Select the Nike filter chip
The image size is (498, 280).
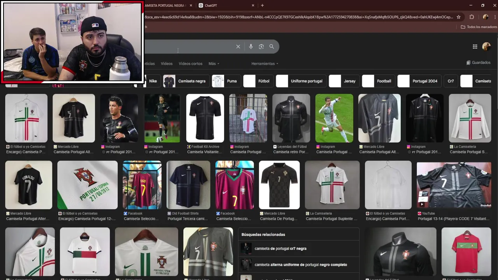tap(153, 81)
